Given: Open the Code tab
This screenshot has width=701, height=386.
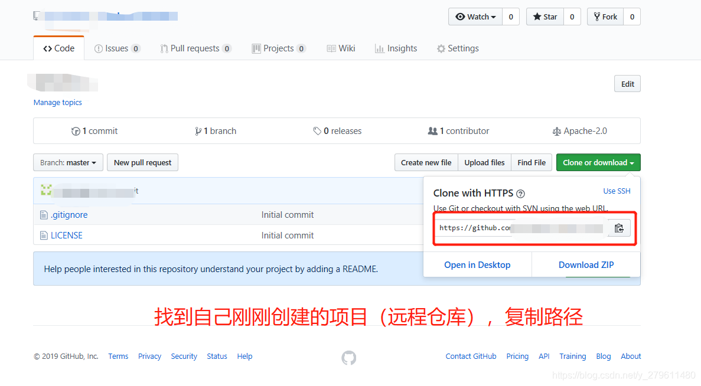Looking at the screenshot, I should pyautogui.click(x=58, y=48).
